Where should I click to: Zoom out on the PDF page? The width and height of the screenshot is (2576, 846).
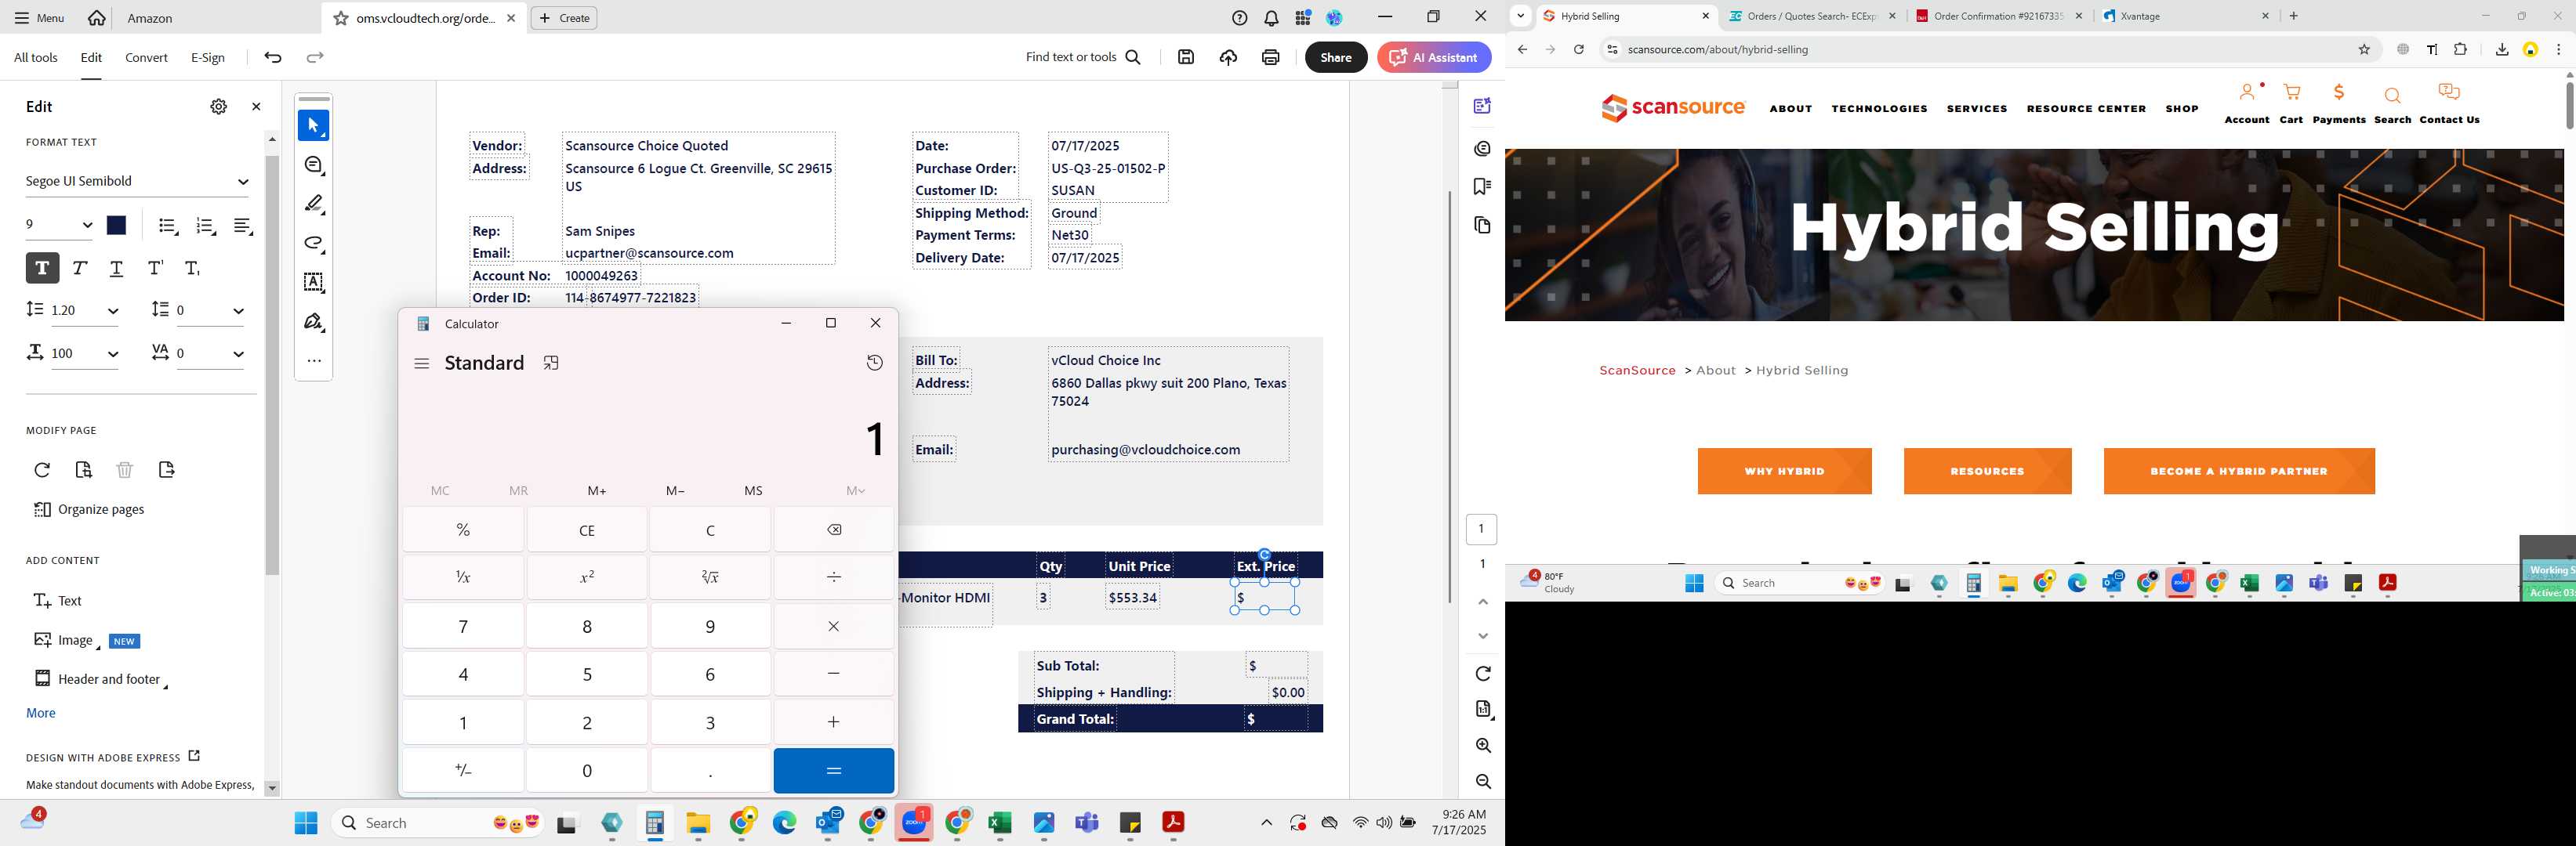[1483, 782]
